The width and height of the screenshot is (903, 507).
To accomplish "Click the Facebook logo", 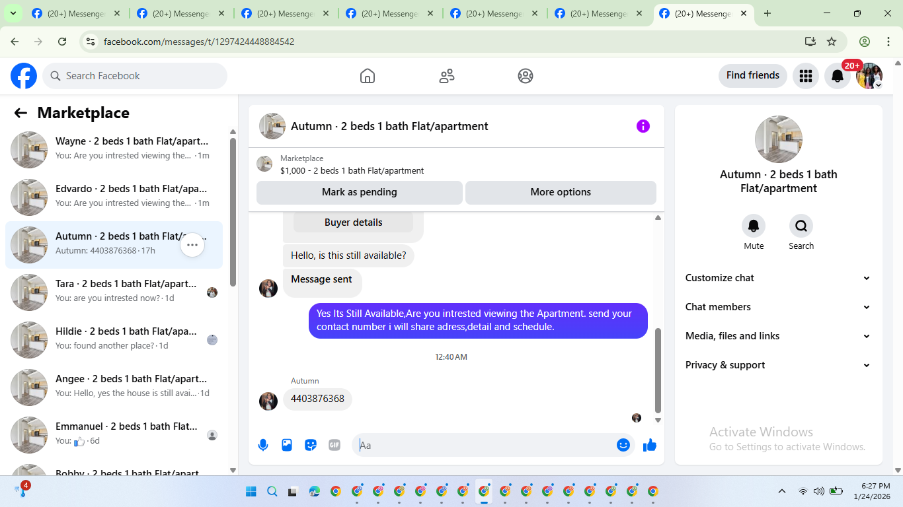I will pos(24,76).
